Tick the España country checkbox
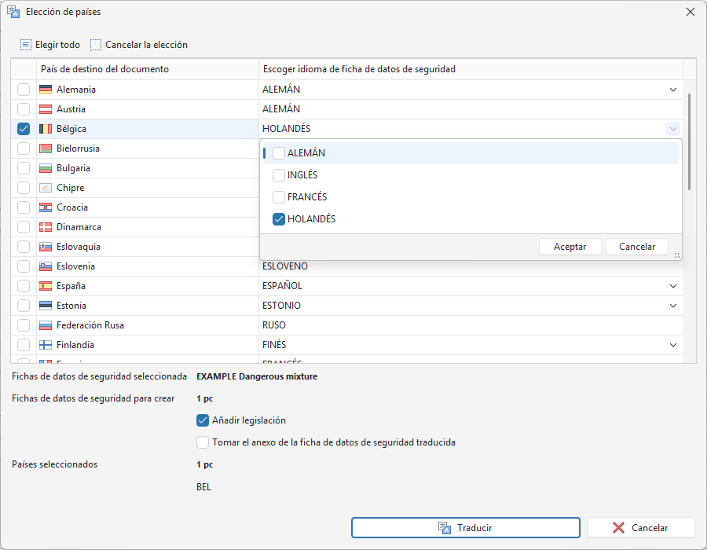Viewport: 707px width, 550px height. 24,286
